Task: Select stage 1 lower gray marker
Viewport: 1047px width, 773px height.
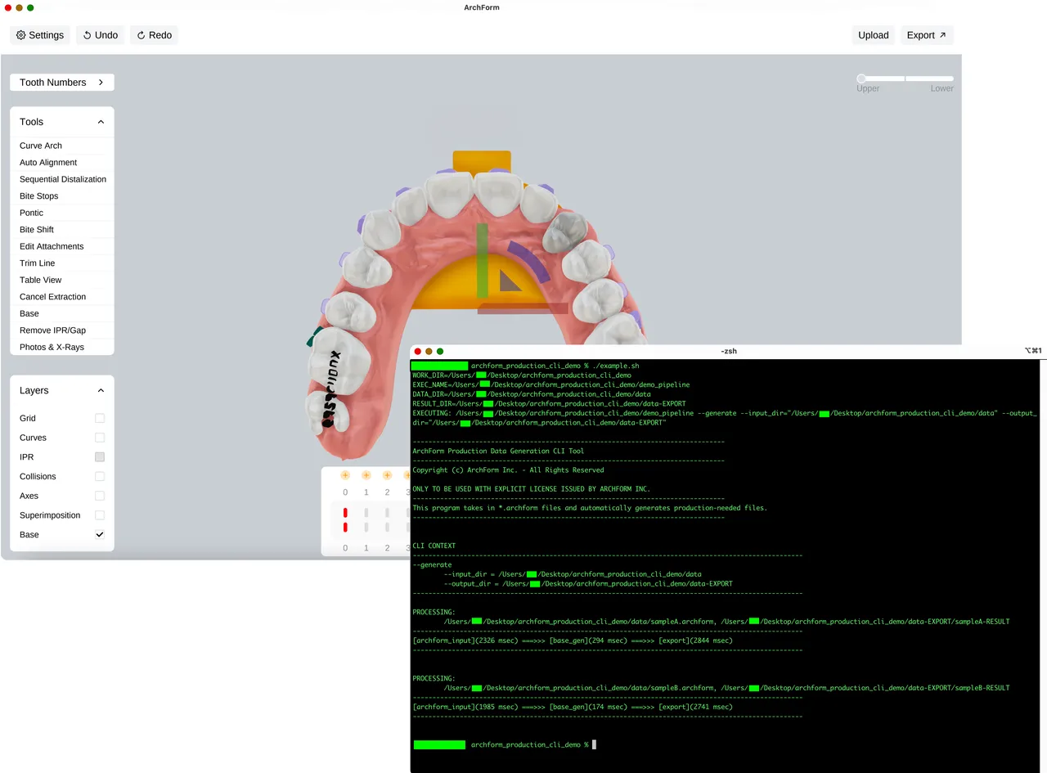Action: pos(366,528)
